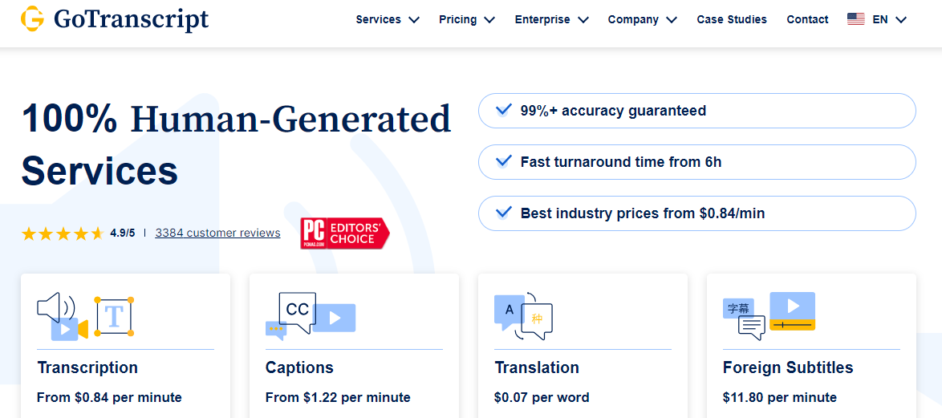Click the Translation speech bubbles icon

[523, 316]
